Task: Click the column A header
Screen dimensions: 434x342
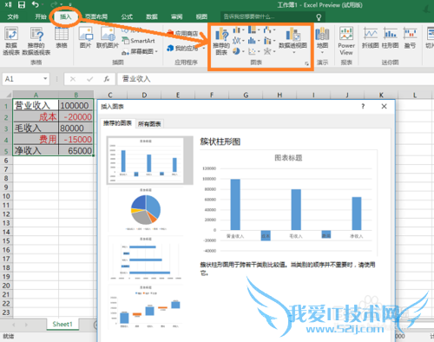Action: (36, 95)
